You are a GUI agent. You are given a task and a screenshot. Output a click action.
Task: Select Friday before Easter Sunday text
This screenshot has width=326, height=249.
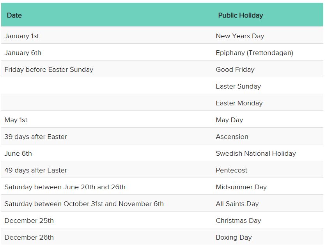(49, 70)
